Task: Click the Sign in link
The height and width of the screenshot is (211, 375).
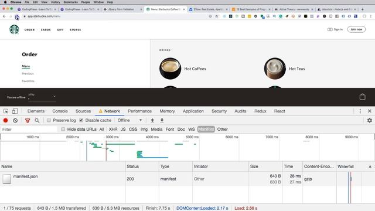Action: pyautogui.click(x=335, y=29)
